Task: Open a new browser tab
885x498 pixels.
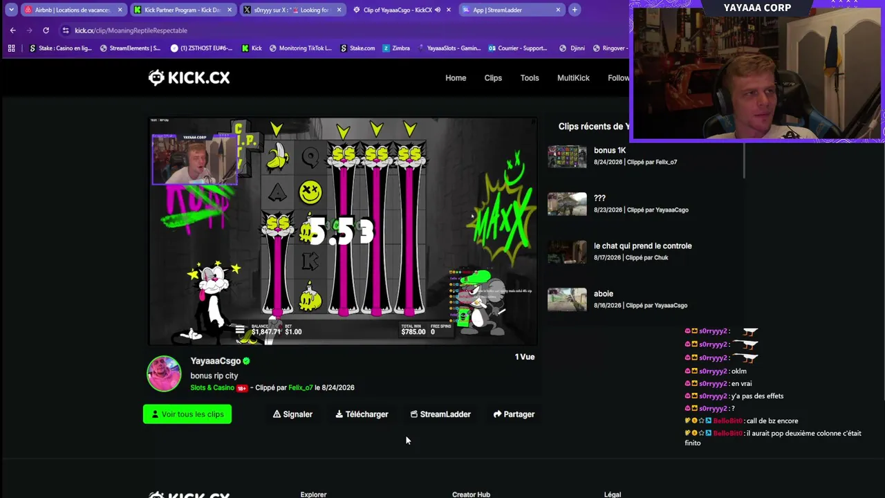Action: 574,10
